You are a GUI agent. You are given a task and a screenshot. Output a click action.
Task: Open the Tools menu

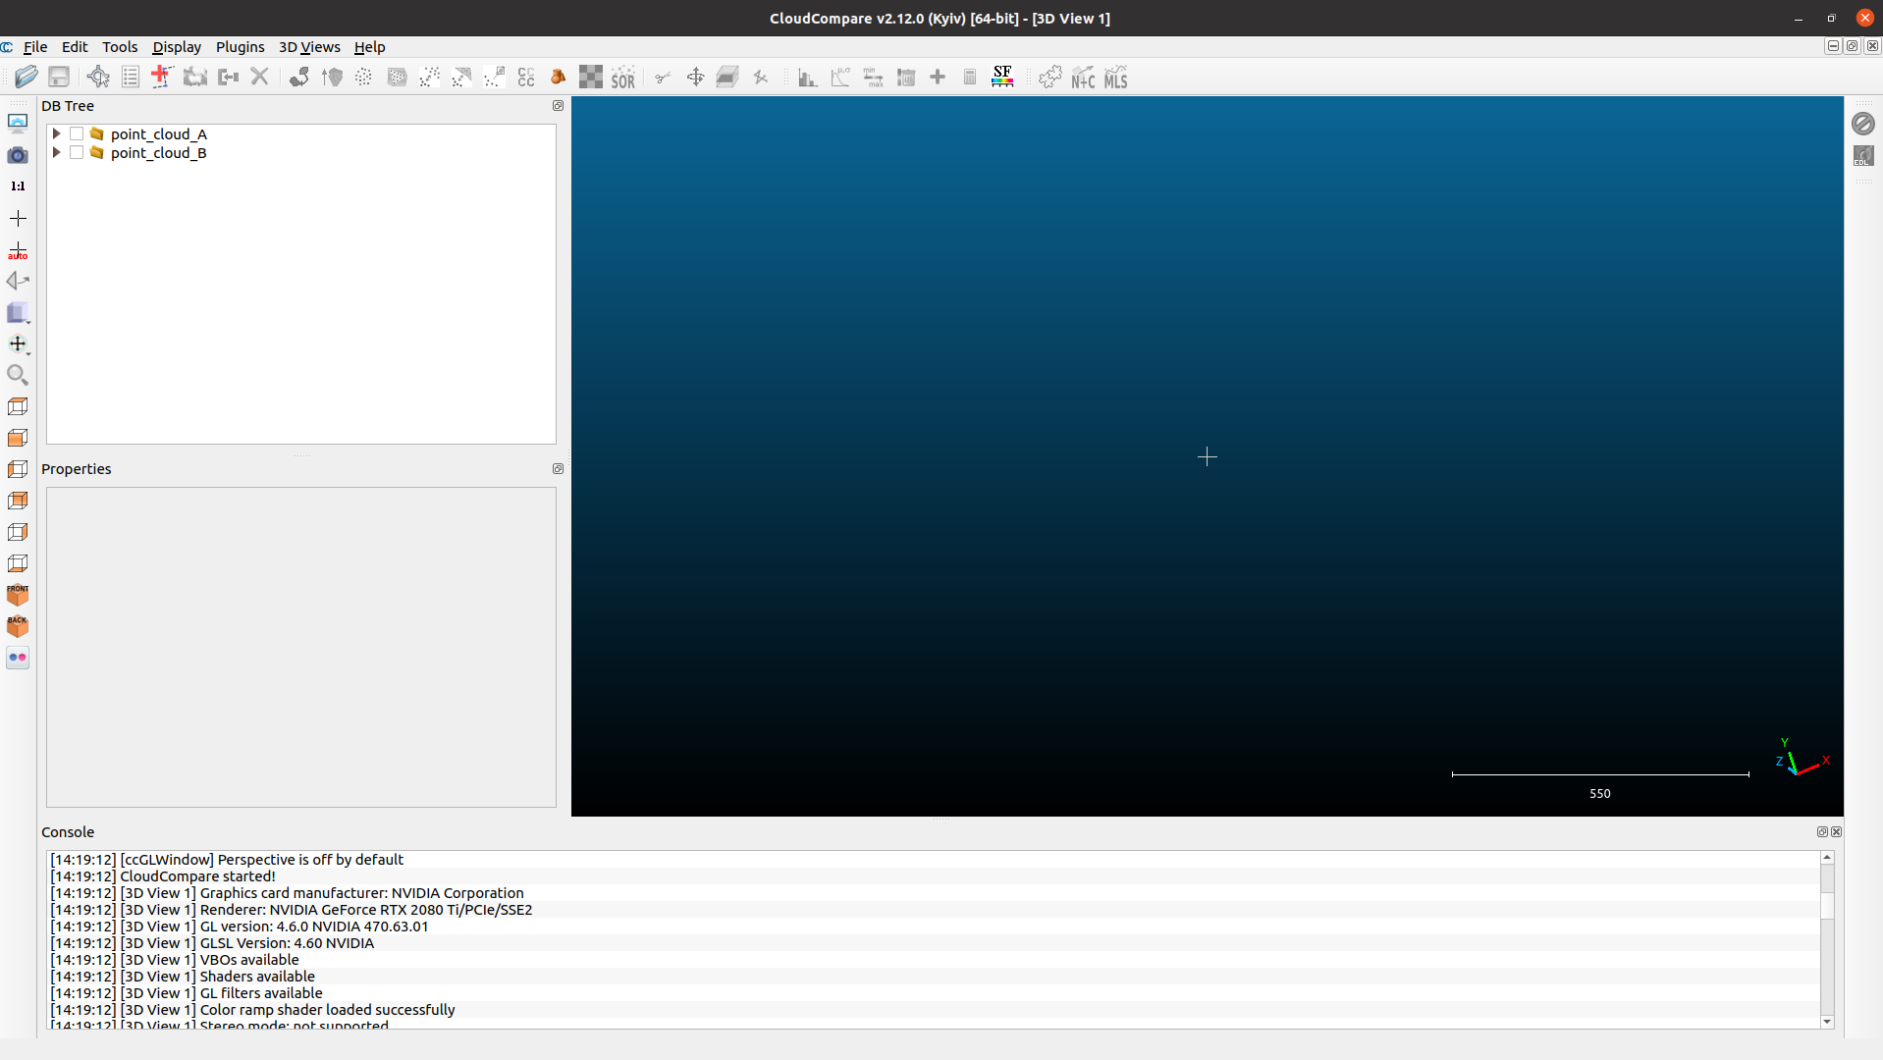tap(119, 46)
